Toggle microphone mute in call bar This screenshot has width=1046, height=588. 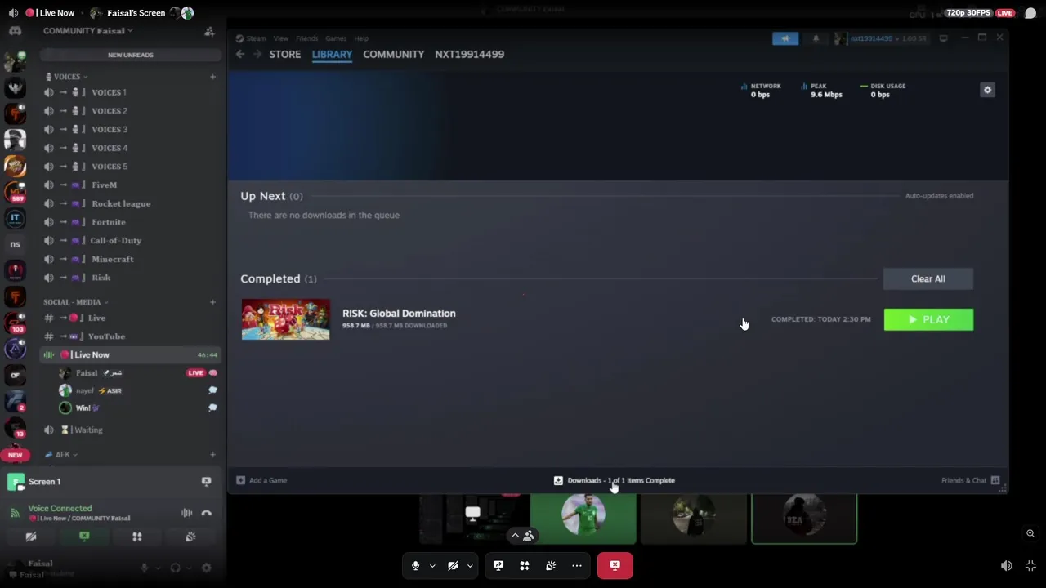click(415, 565)
